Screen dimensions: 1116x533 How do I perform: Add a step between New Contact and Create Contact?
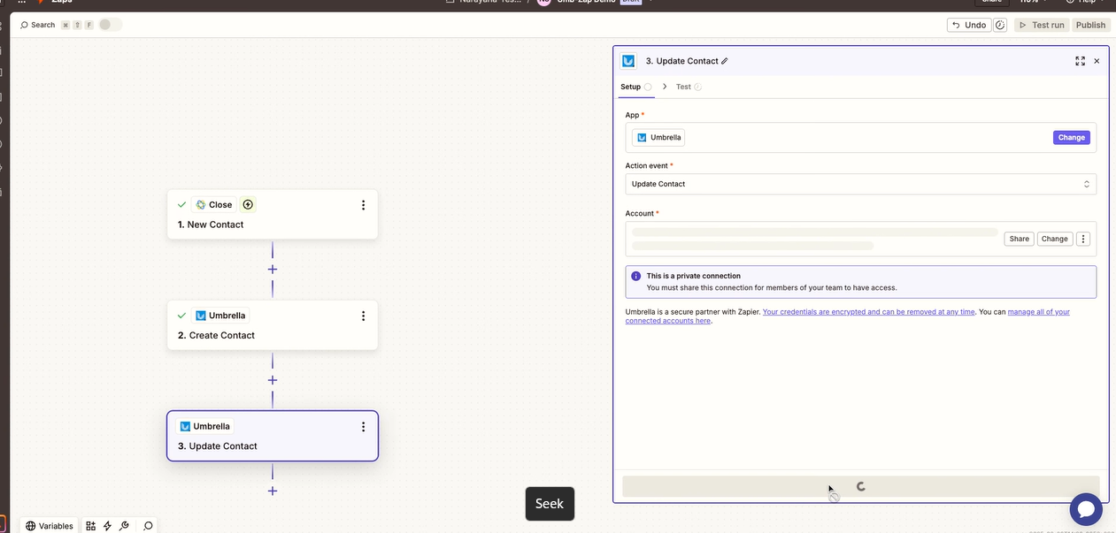(x=273, y=269)
